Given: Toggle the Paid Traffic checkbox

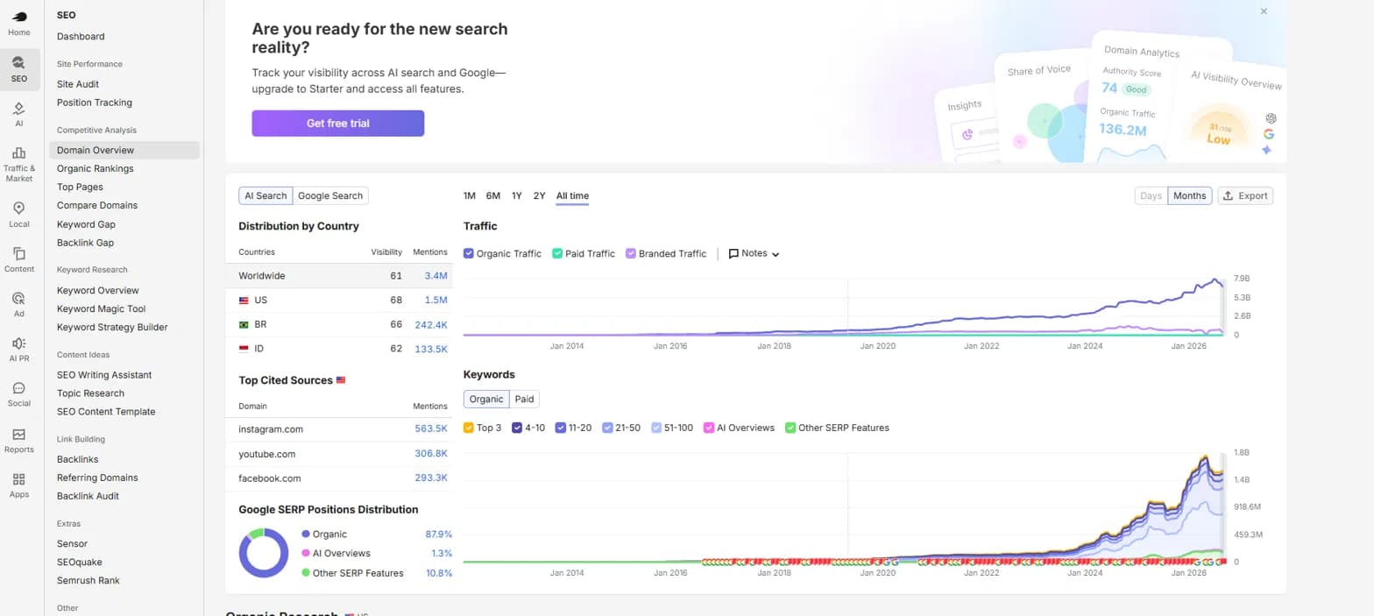Looking at the screenshot, I should (557, 253).
